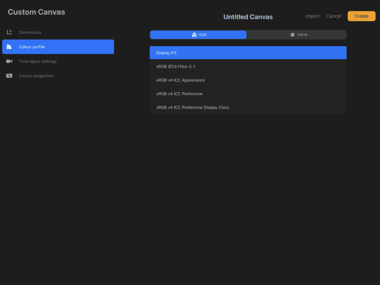
Task: Select sRGB v4 ICC Preference Display Class
Action: [x=248, y=107]
